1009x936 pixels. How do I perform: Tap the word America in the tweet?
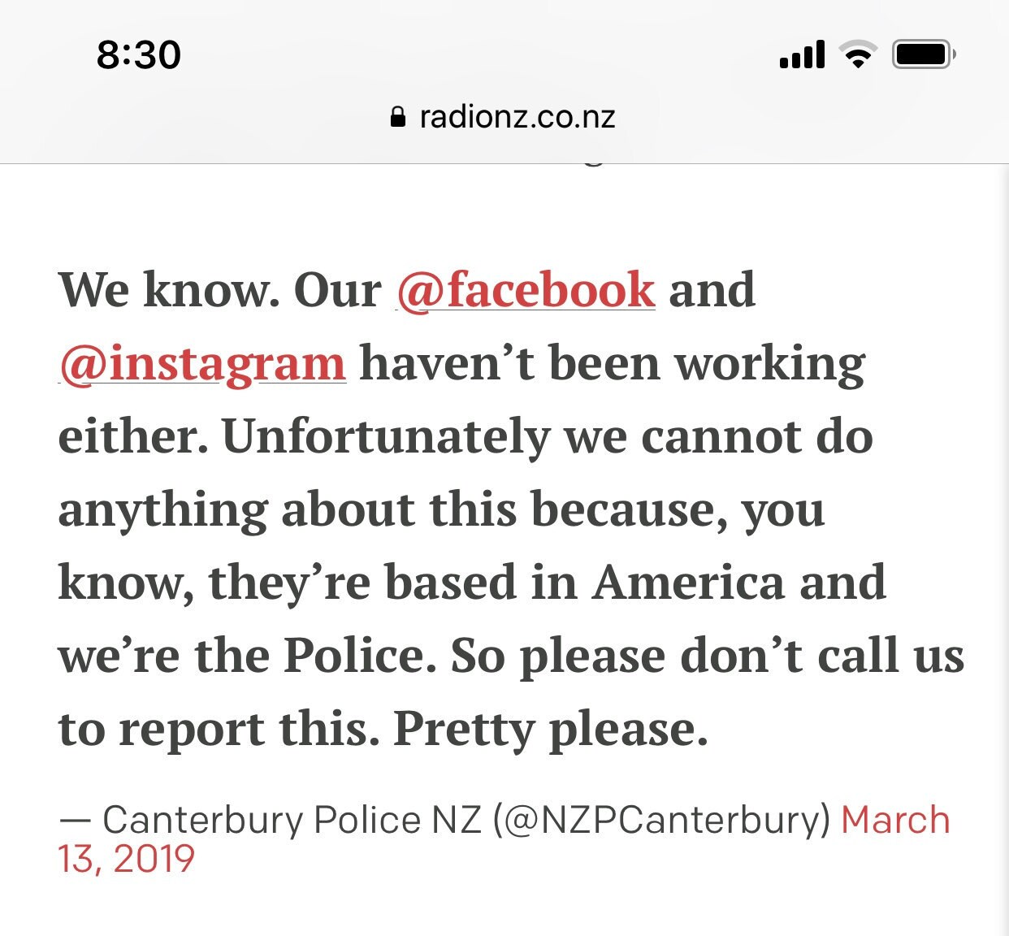(x=688, y=582)
